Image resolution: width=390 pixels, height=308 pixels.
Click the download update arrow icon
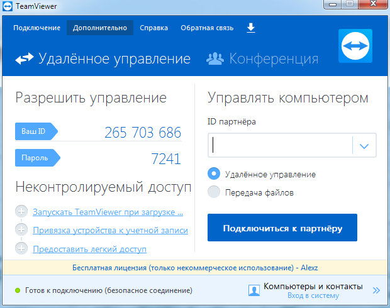[x=251, y=28]
